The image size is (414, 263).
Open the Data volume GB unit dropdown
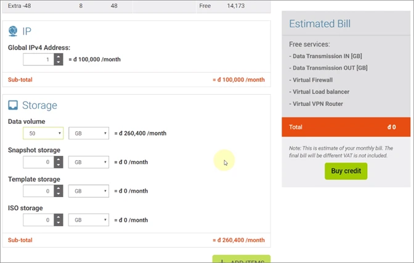[x=89, y=134]
